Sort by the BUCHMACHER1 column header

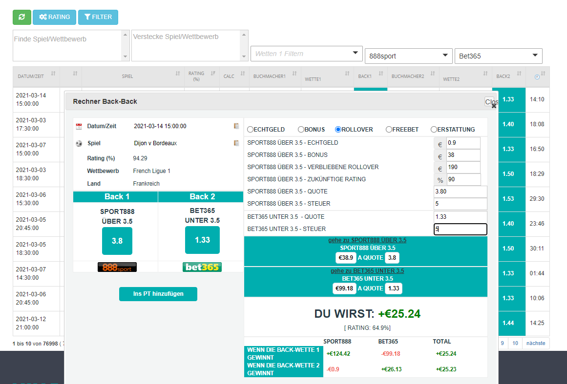(x=275, y=77)
